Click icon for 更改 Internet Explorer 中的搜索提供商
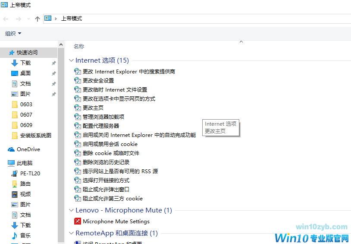This screenshot has height=244, width=351. coord(78,72)
